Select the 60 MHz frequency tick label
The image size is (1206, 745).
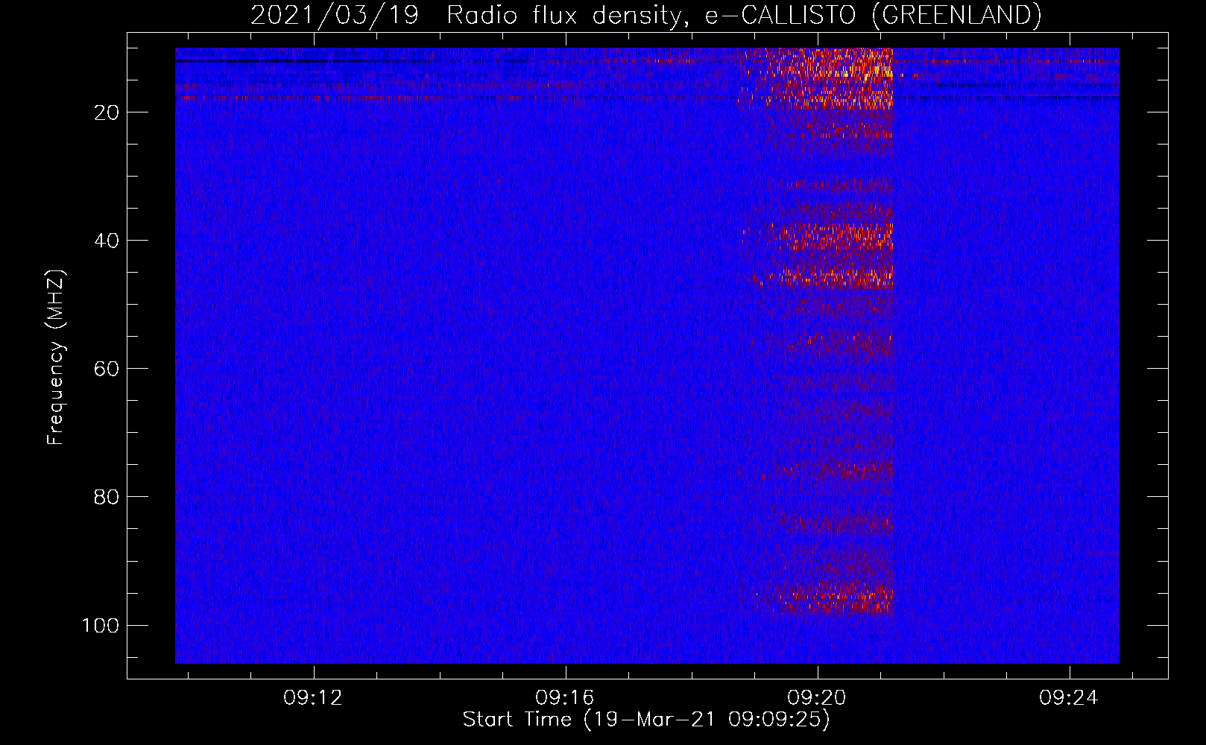click(107, 369)
